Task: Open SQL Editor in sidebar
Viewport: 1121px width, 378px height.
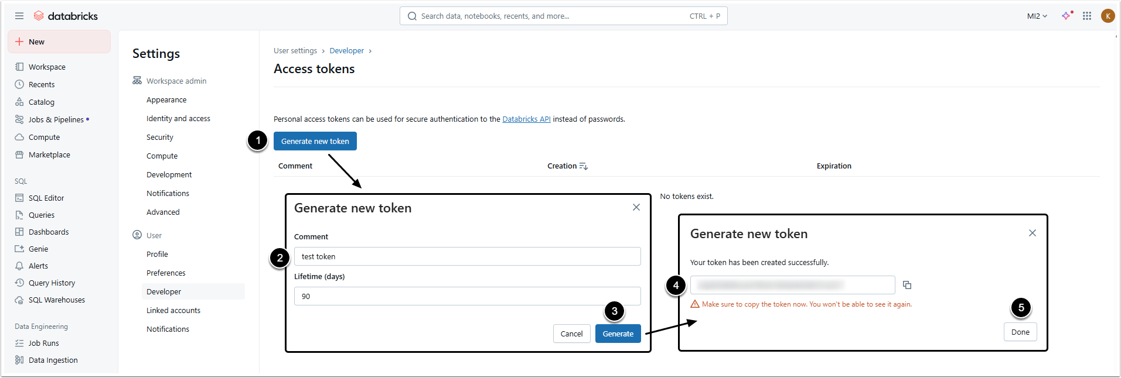Action: [46, 198]
